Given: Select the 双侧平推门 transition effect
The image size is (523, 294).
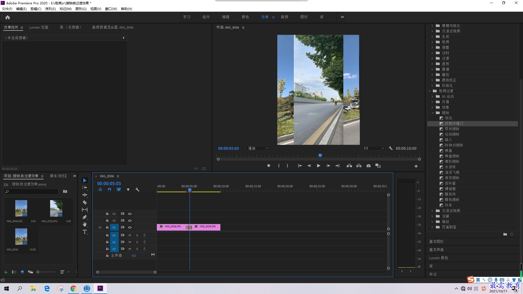Looking at the screenshot, I should click(472, 124).
